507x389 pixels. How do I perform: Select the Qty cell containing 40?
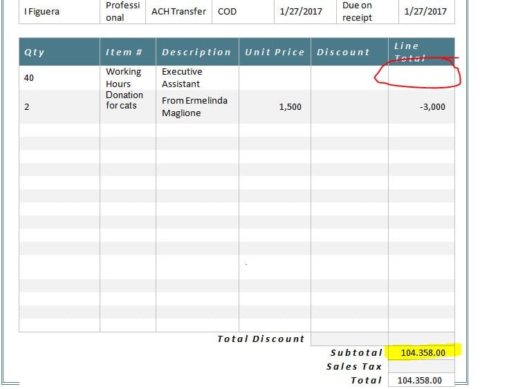click(x=59, y=78)
